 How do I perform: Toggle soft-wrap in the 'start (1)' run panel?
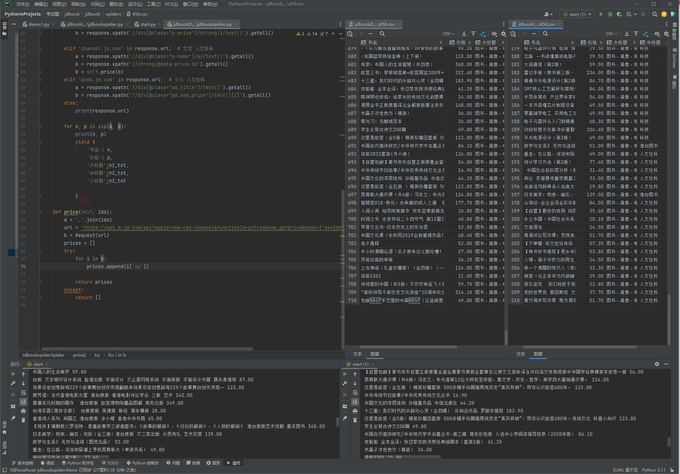[x=355, y=393]
